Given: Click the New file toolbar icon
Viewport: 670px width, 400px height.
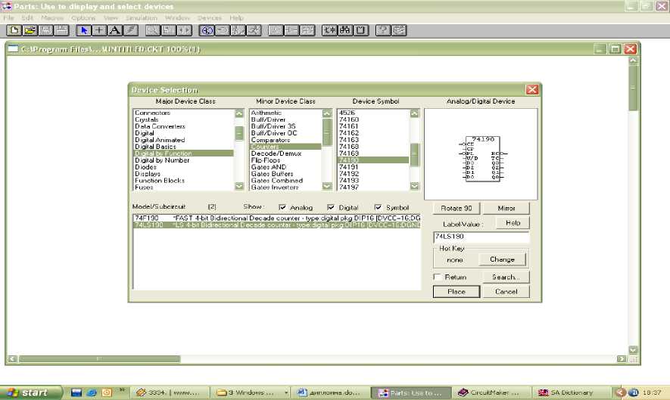Looking at the screenshot, I should click(13, 30).
